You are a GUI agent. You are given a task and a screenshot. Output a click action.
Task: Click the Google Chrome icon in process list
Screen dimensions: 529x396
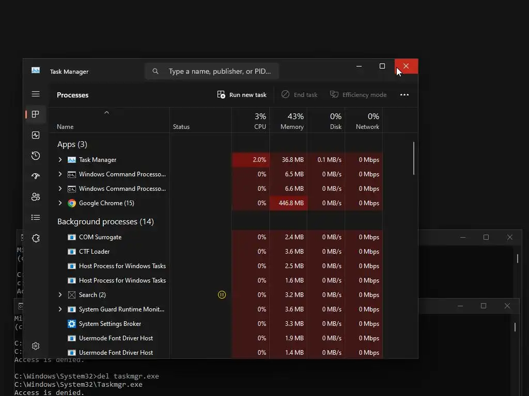pos(71,203)
